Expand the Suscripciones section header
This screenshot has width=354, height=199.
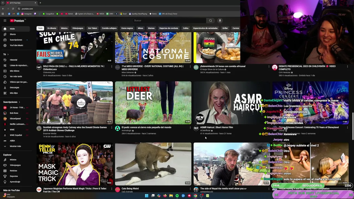coord(12,102)
